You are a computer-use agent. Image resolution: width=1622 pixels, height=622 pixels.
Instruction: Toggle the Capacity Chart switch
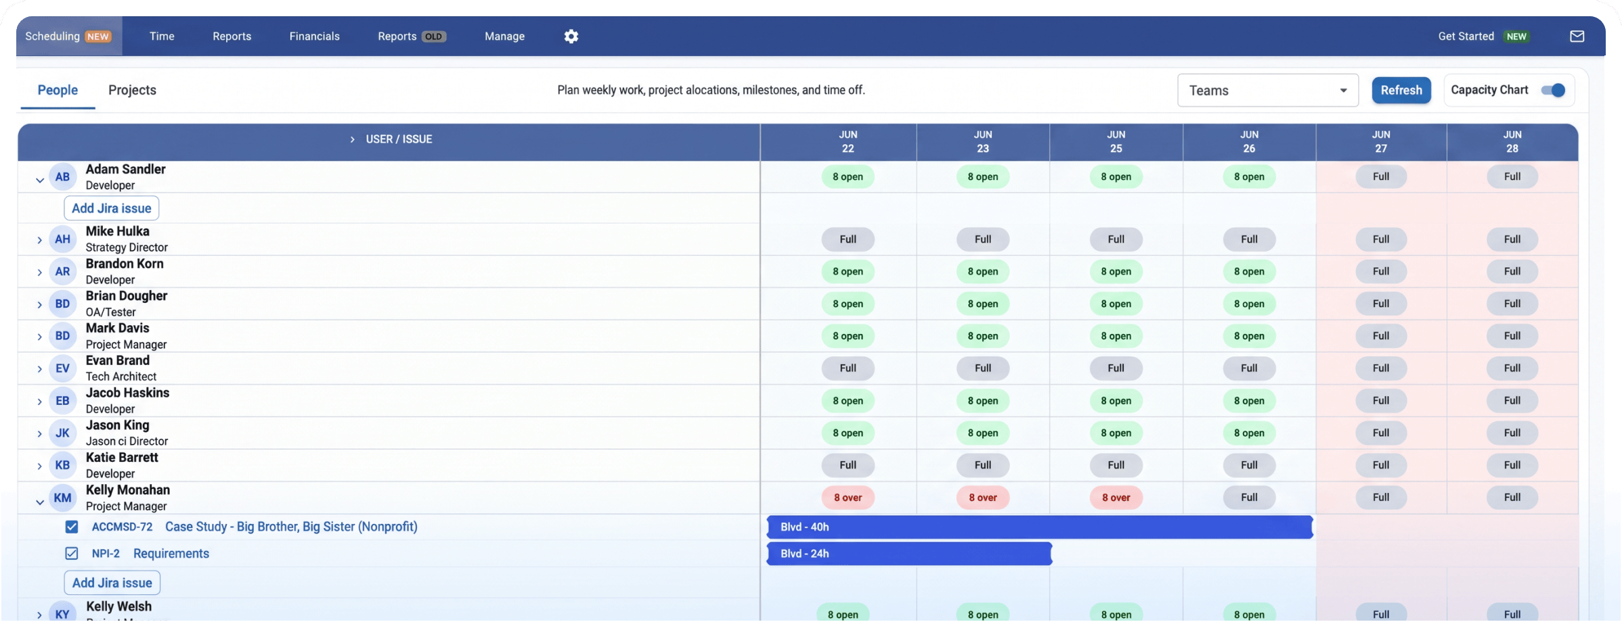coord(1553,90)
